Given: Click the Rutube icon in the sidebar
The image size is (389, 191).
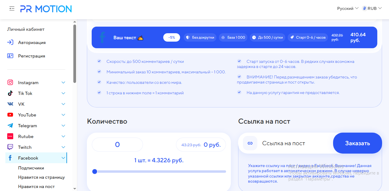Looking at the screenshot, I should tap(10, 136).
